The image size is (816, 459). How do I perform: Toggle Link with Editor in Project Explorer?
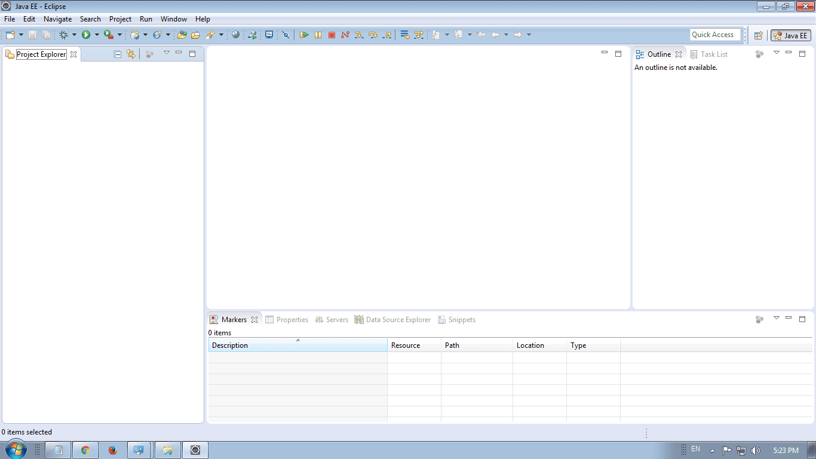coord(131,54)
